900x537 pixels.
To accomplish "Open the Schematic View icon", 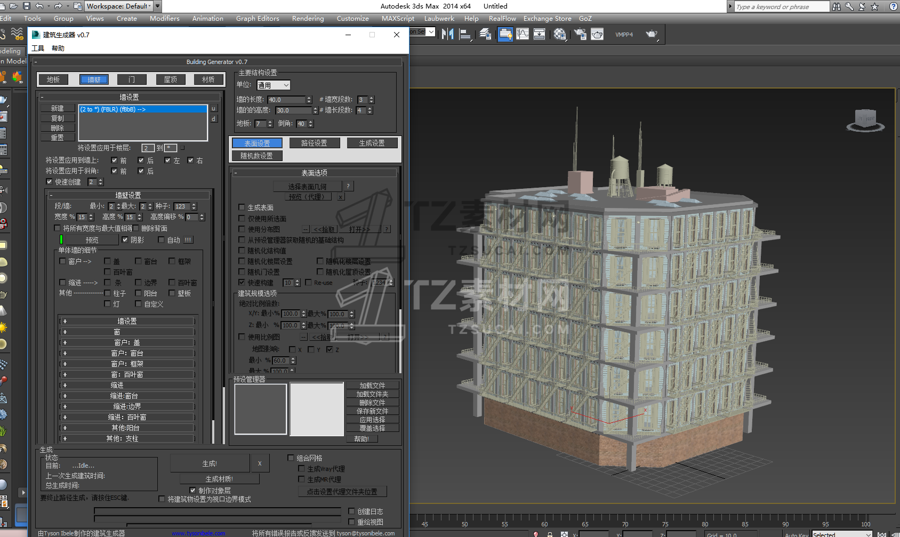I will [539, 35].
